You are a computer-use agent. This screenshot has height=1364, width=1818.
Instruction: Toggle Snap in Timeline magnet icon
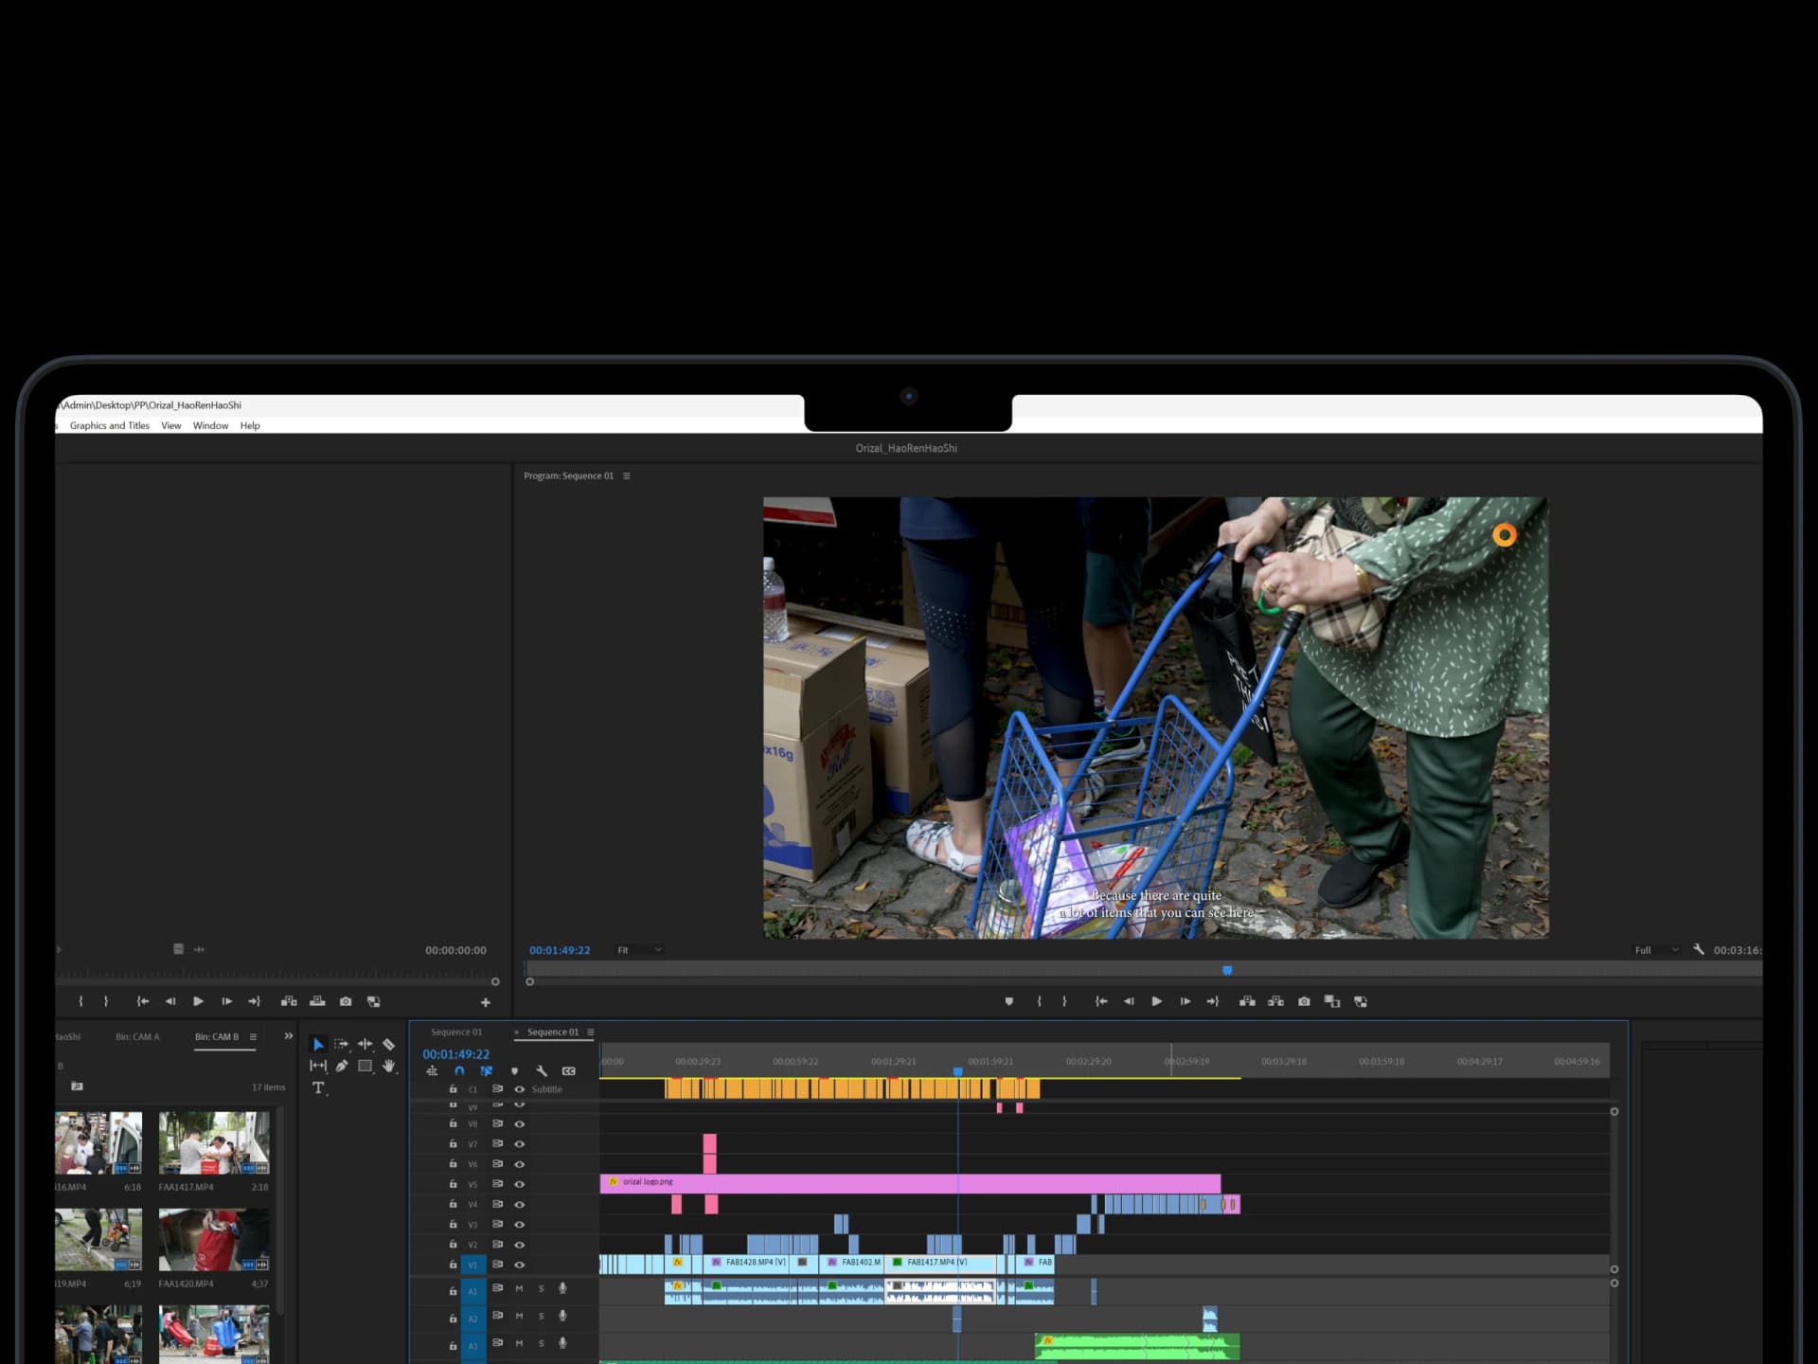tap(459, 1070)
